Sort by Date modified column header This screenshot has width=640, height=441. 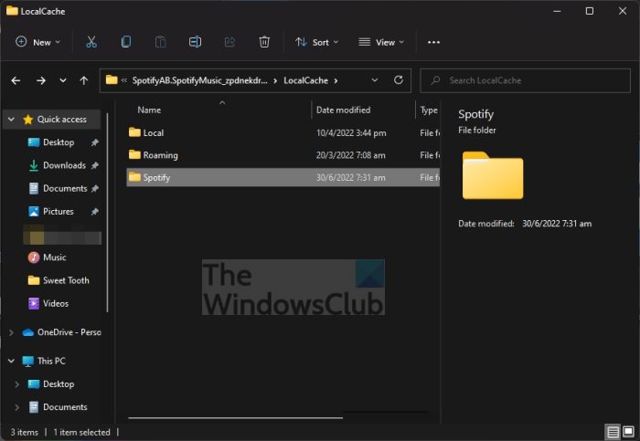(343, 110)
